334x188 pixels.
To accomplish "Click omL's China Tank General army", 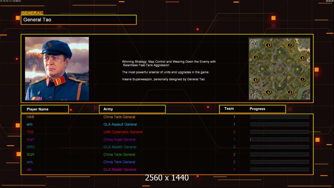I will coord(119,162).
